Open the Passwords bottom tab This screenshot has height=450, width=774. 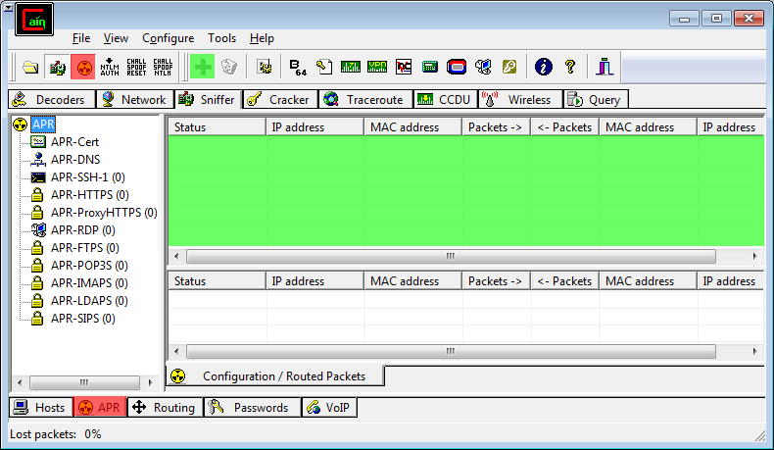pos(252,408)
